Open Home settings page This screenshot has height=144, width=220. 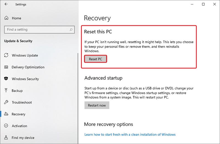(16, 18)
